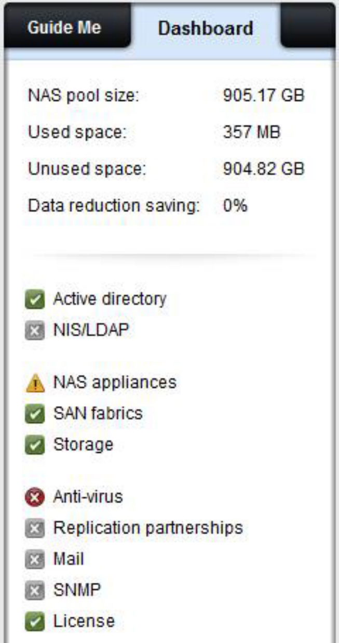Open the Replication partnerships link
This screenshot has height=643, width=339.
pos(148,528)
